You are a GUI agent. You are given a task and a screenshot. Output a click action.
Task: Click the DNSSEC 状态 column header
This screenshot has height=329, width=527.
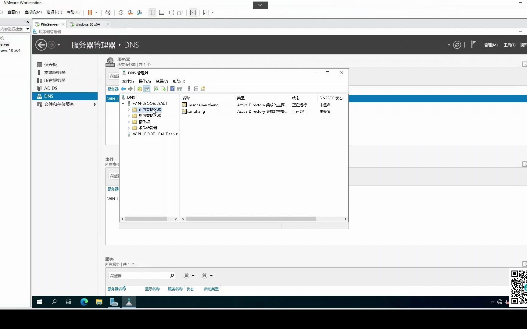[331, 98]
